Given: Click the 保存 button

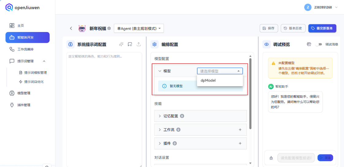Looking at the screenshot, I should click(269, 28).
